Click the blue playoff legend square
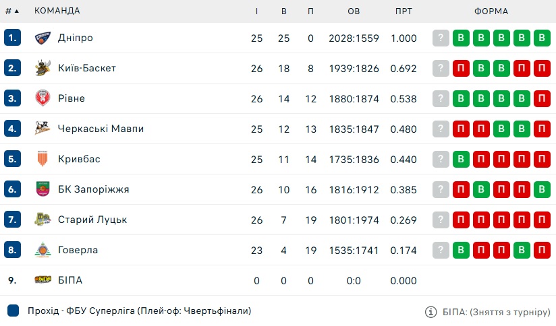The image size is (556, 326). 13,311
